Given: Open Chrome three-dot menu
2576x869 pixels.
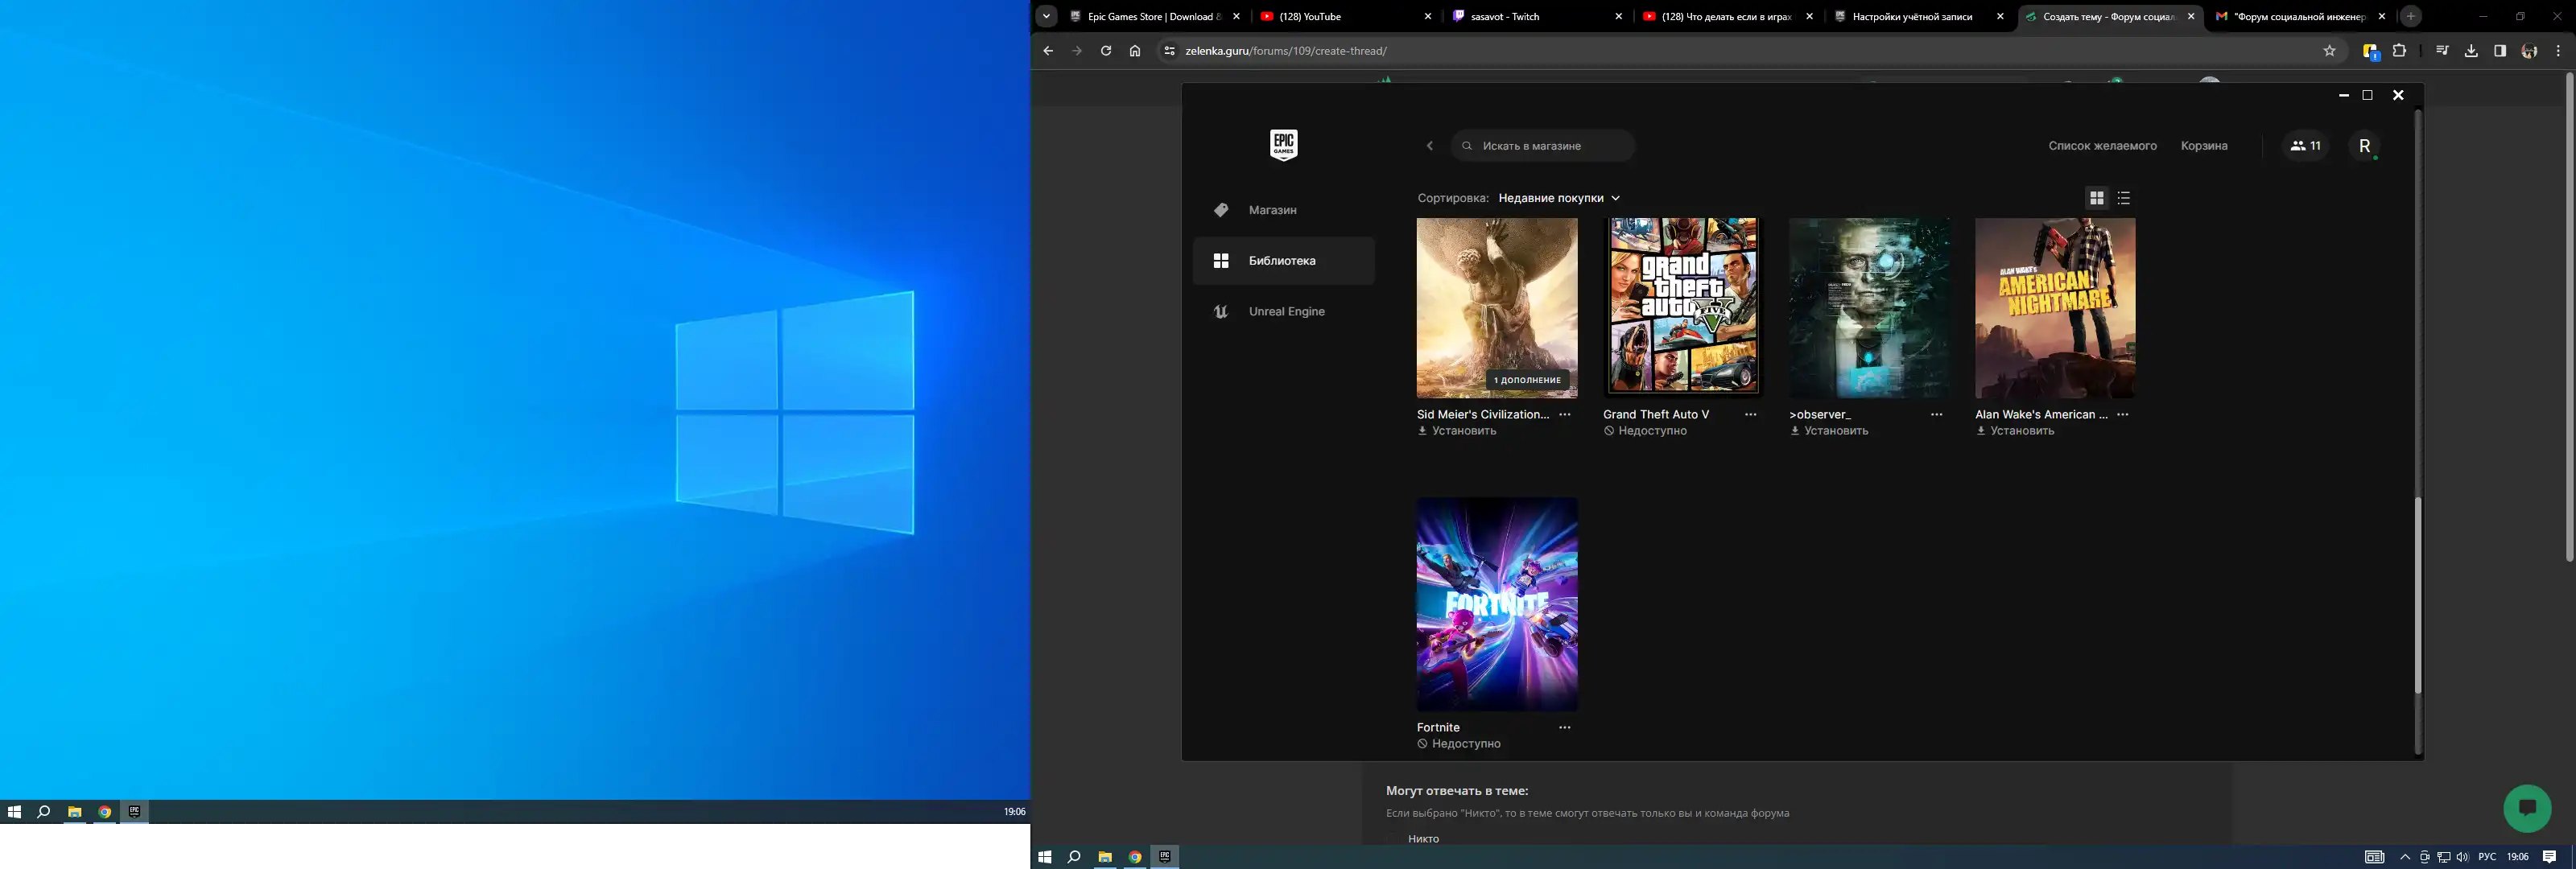Looking at the screenshot, I should click(x=2558, y=51).
